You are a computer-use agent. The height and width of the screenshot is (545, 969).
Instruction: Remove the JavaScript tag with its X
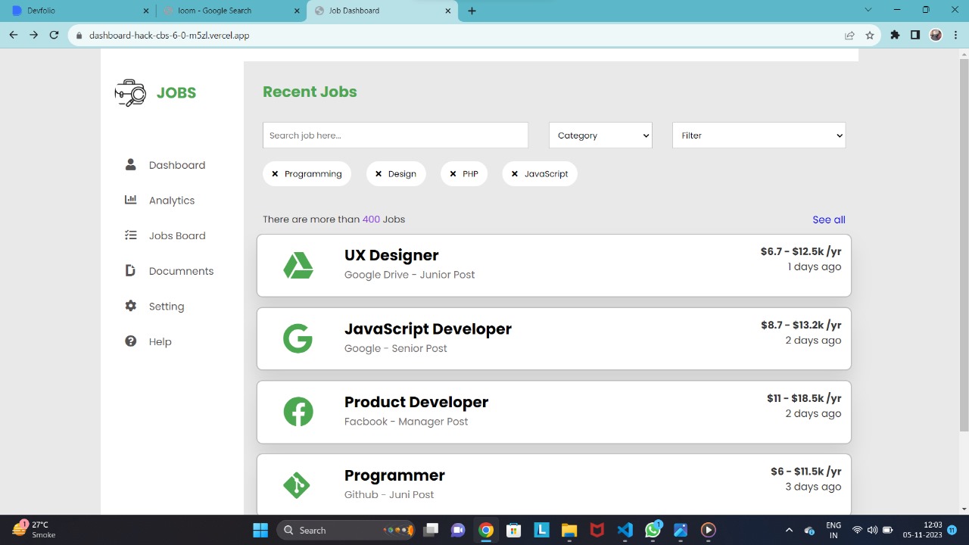(x=515, y=174)
